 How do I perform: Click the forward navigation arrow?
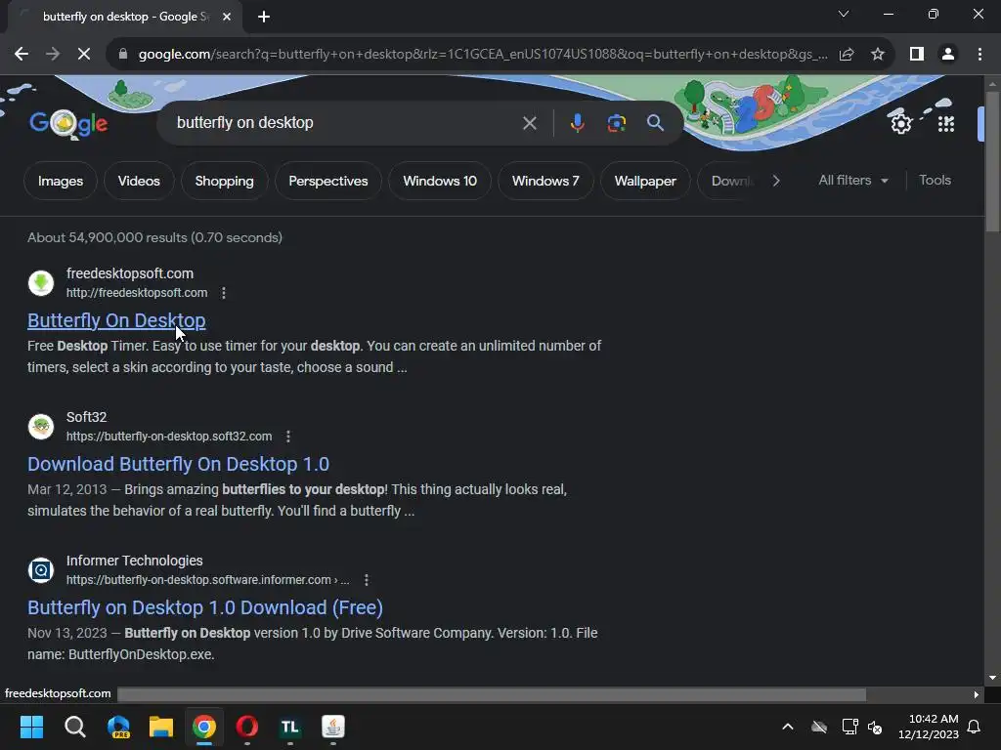pyautogui.click(x=53, y=55)
